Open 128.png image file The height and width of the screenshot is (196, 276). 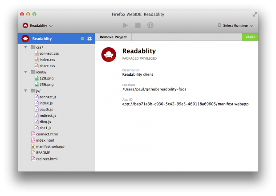pyautogui.click(x=46, y=78)
